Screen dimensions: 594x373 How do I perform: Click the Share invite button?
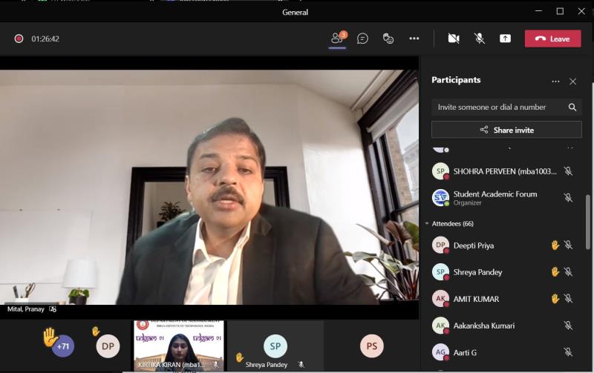pos(506,130)
